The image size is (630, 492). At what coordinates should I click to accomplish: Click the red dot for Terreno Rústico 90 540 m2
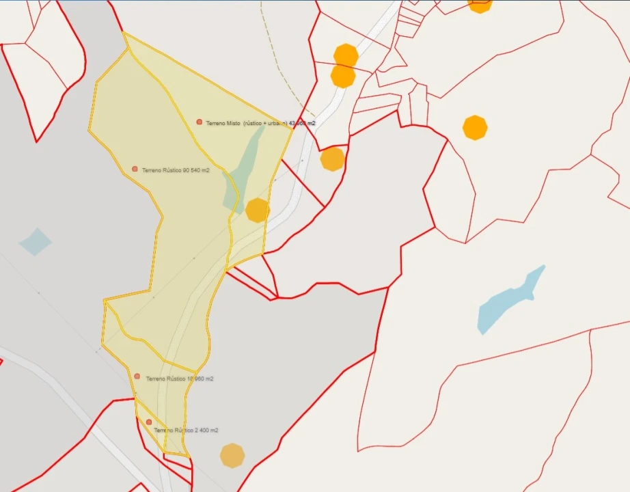point(135,169)
